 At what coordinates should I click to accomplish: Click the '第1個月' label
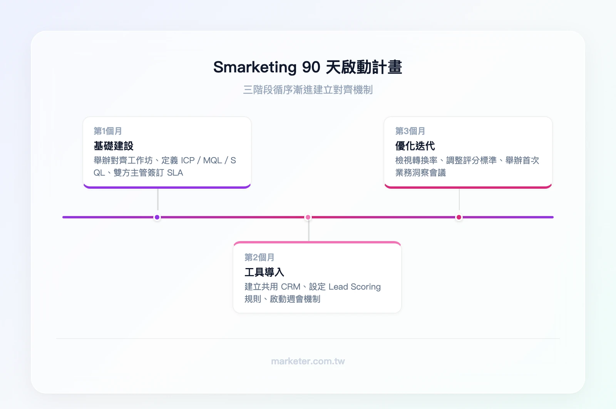coord(108,131)
